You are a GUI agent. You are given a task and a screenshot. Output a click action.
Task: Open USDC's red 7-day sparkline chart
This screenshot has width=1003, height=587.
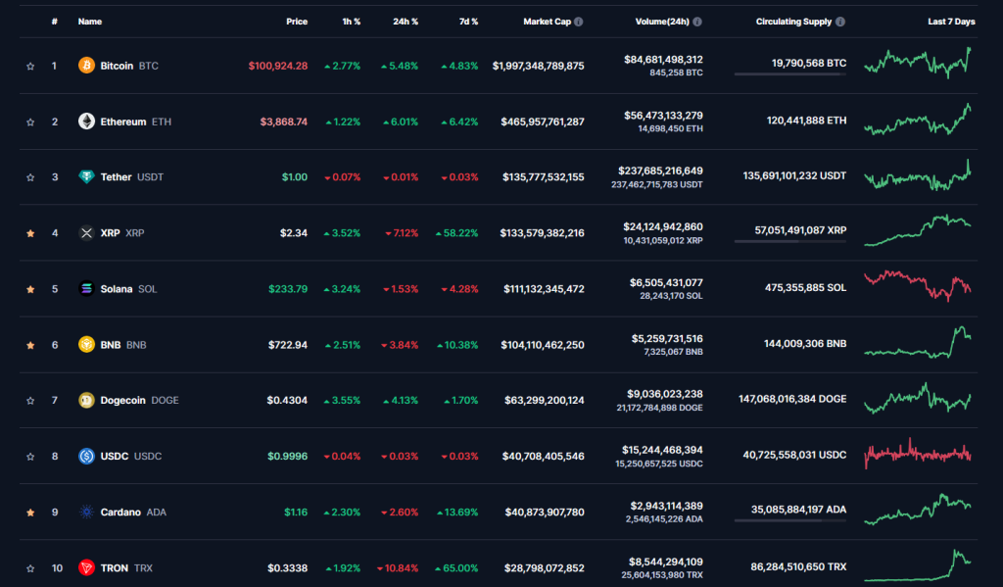click(917, 454)
